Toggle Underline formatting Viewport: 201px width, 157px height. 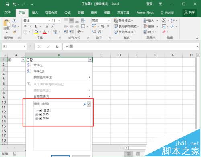tap(36, 26)
